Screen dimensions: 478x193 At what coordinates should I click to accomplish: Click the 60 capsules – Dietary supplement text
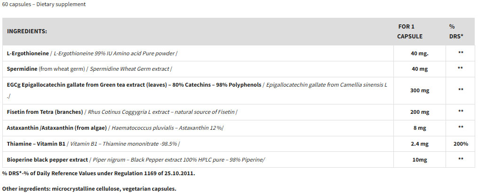[x=44, y=5]
